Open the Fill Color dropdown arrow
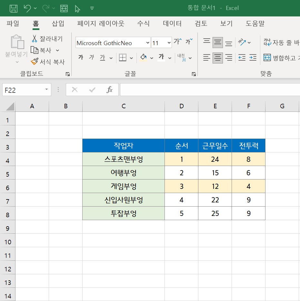The width and height of the screenshot is (300, 301). [152, 58]
